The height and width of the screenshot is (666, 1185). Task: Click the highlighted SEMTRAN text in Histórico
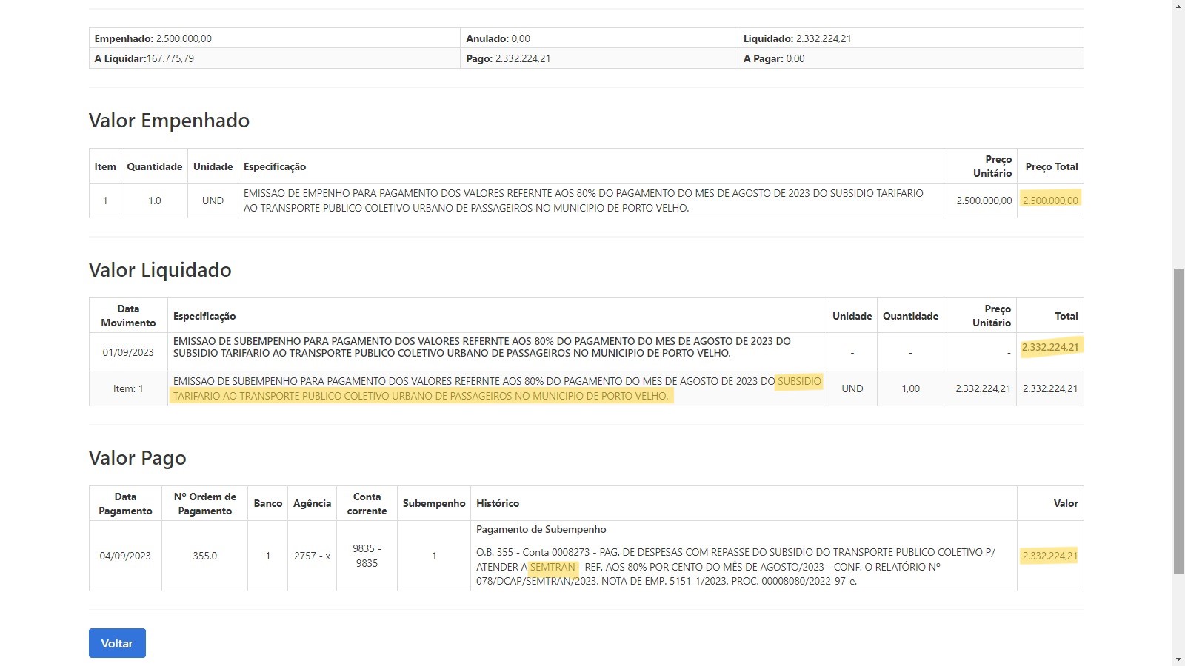tap(553, 567)
